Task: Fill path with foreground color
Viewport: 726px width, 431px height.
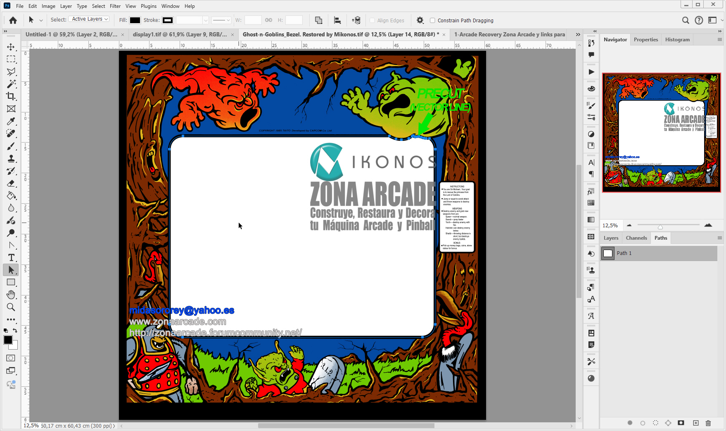Action: click(630, 423)
